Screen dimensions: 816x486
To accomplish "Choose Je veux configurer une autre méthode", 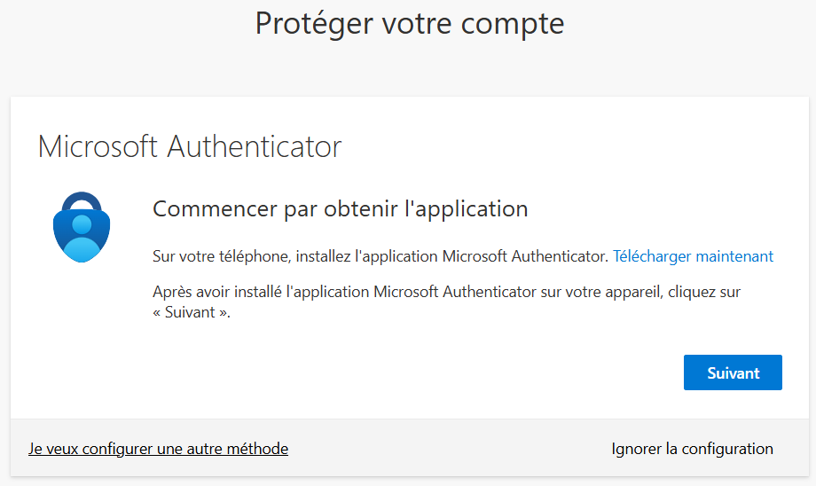I will (x=158, y=449).
